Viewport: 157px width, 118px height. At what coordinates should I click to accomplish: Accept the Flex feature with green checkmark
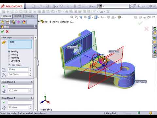click(2, 31)
